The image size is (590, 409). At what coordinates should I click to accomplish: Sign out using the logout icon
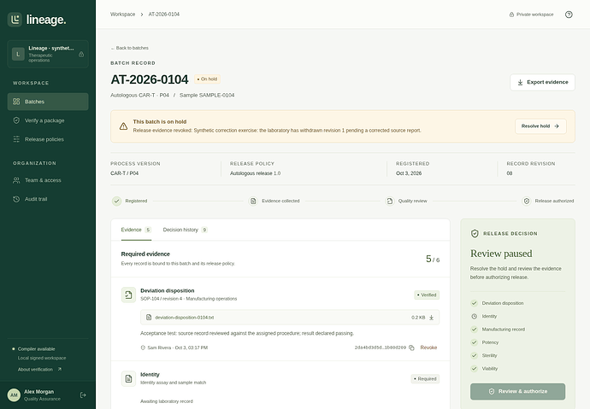pyautogui.click(x=83, y=395)
